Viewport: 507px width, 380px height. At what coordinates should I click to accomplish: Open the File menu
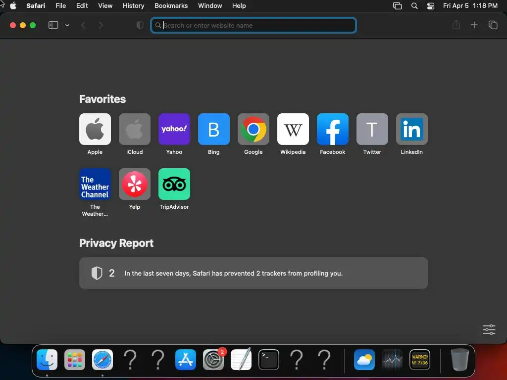click(x=60, y=6)
